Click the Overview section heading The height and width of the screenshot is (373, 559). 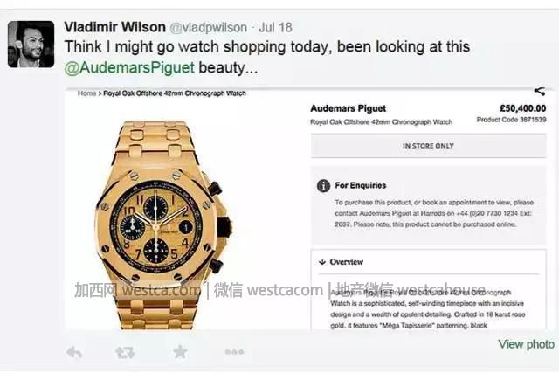pyautogui.click(x=346, y=262)
